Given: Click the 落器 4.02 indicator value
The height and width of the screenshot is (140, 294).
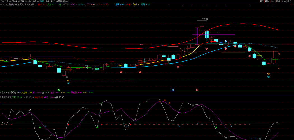Looking at the screenshot, I should [145, 4].
